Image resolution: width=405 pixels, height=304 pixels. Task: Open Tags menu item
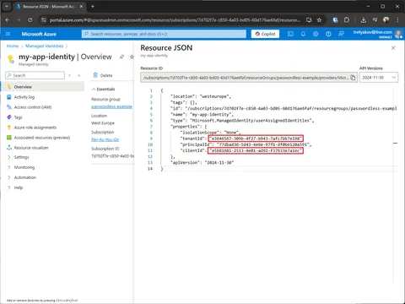click(18, 117)
